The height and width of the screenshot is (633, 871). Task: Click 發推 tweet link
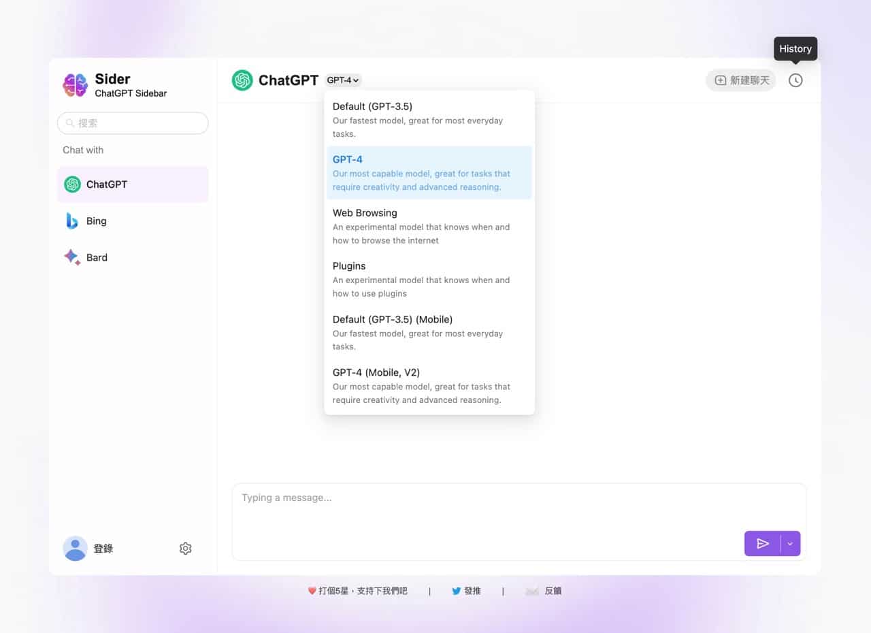pos(472,591)
